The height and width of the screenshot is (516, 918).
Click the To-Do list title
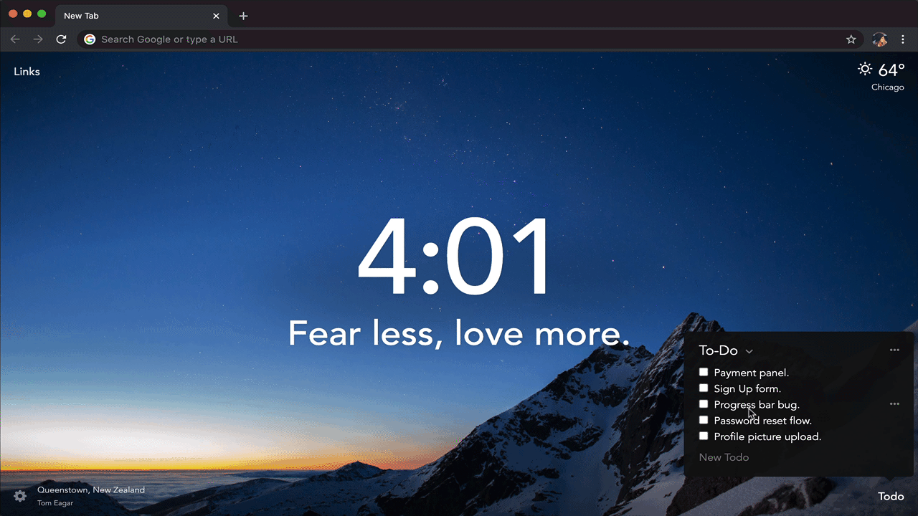(719, 350)
